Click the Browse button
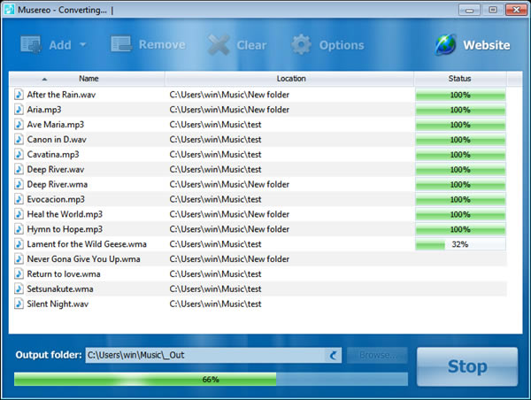The height and width of the screenshot is (400, 531). [378, 356]
